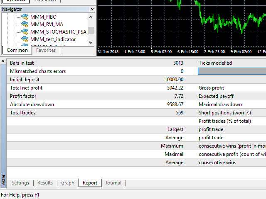Click the 'For Help, press F1' status text

[20, 195]
